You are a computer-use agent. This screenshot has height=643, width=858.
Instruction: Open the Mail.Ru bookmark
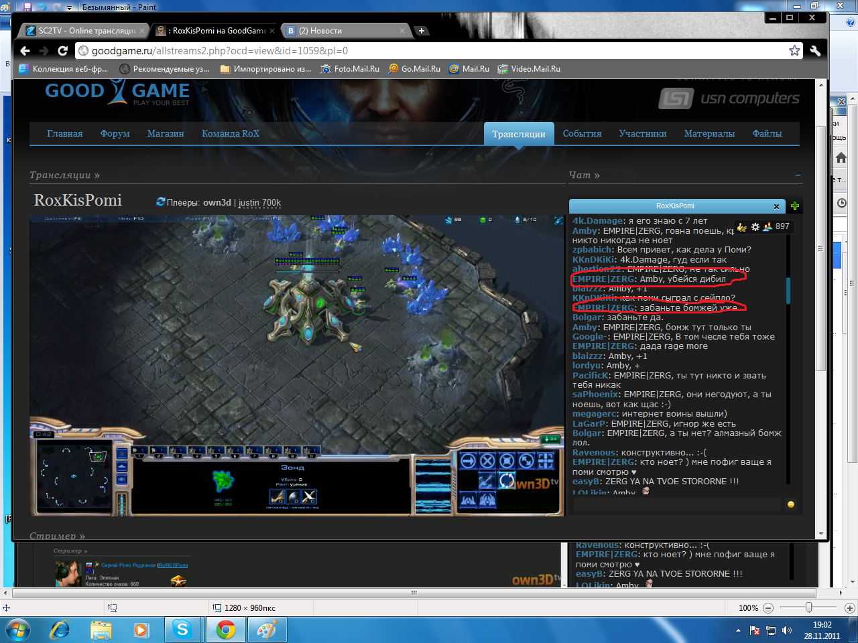tap(469, 69)
